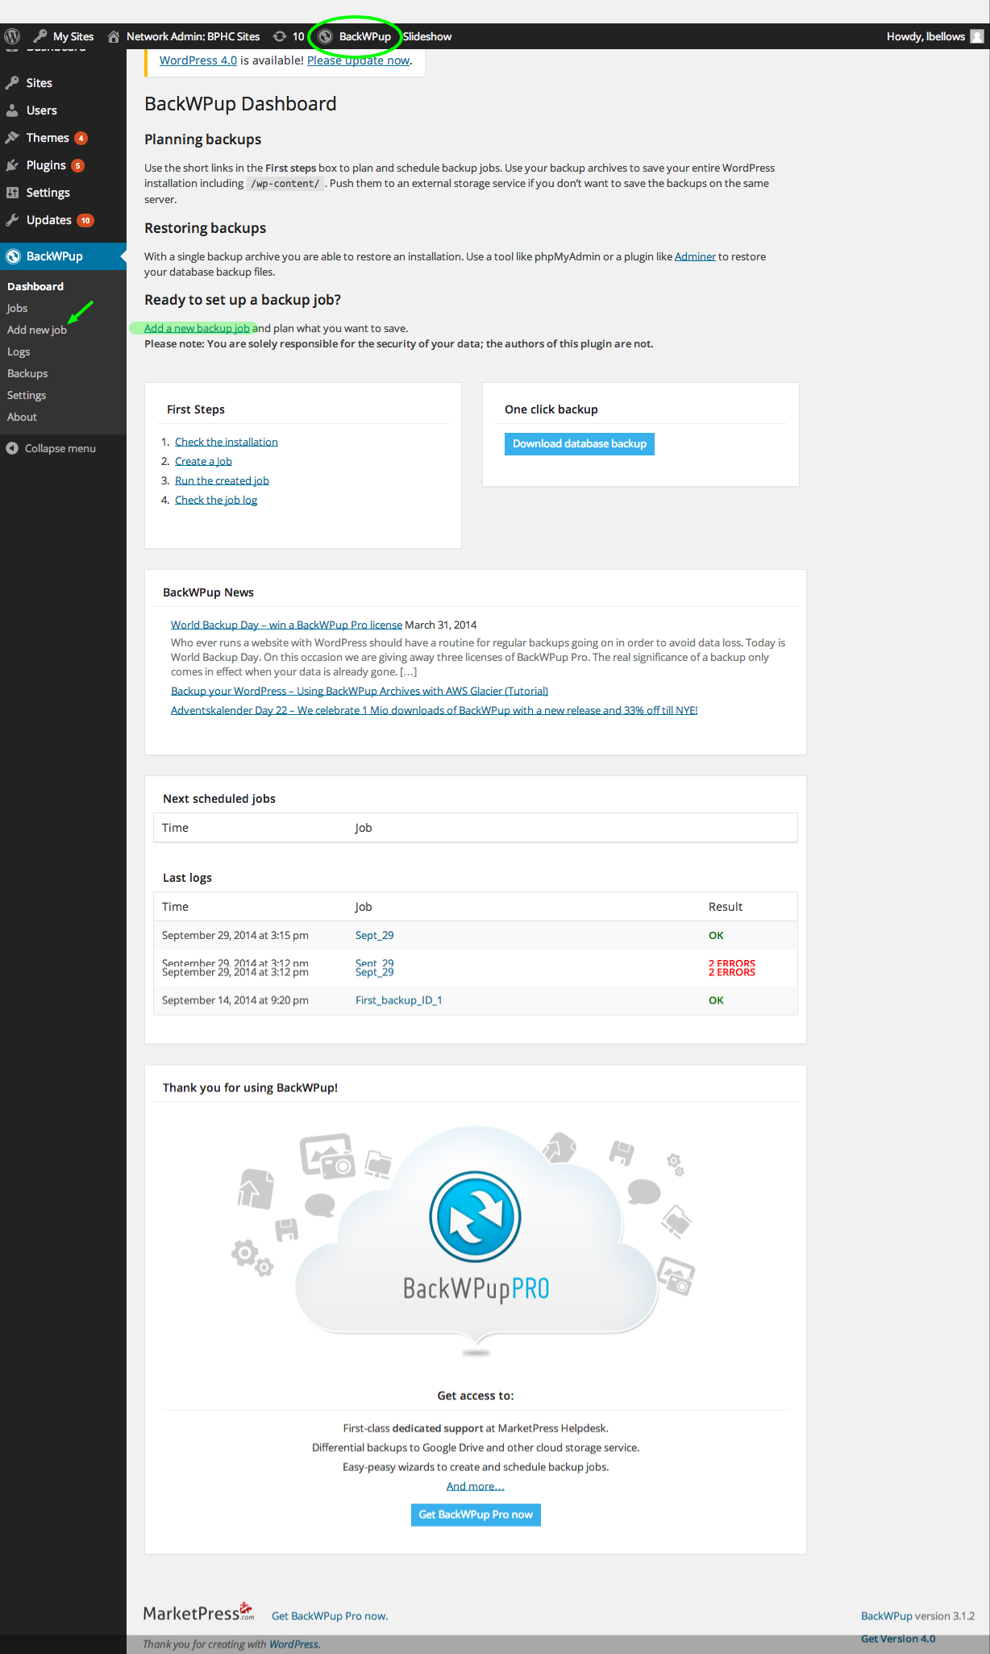Open My Sites admin bar menu
990x1654 pixels.
[73, 36]
